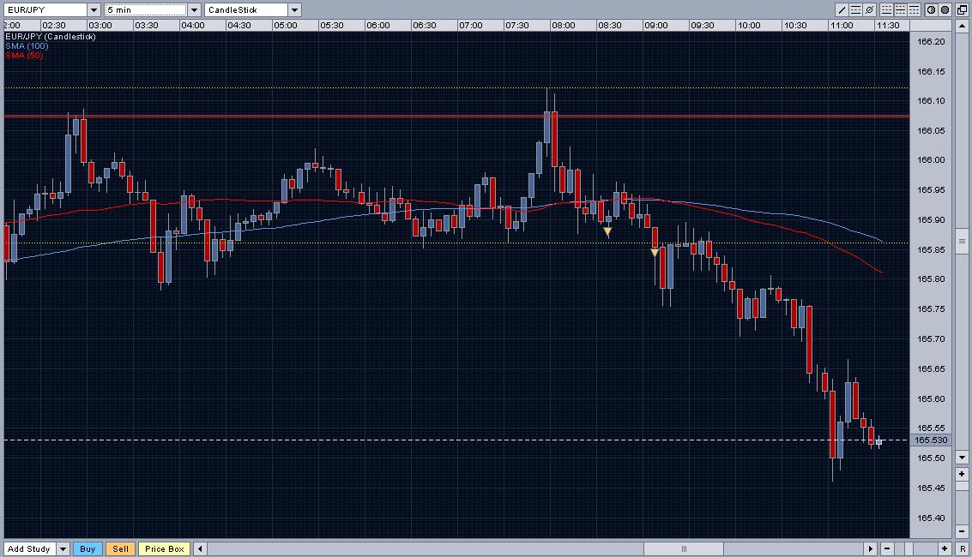Click the EUR/JPY symbol field
The height and width of the screenshot is (557, 972).
tap(45, 10)
